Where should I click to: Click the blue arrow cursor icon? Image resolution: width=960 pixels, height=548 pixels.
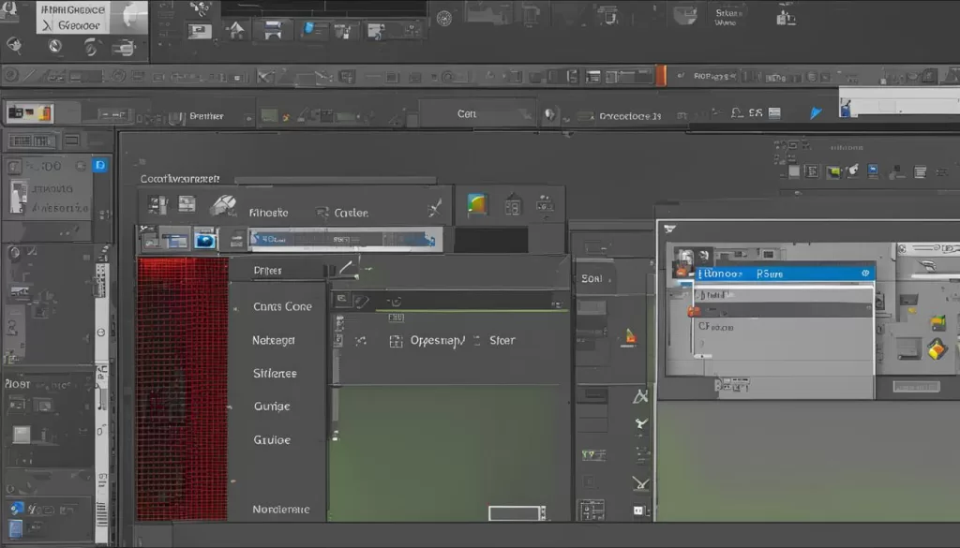(x=814, y=113)
